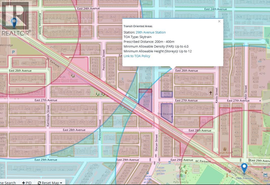Click the Slocan park rain garden label
Viewport: 270px width, 185px height.
[160, 171]
